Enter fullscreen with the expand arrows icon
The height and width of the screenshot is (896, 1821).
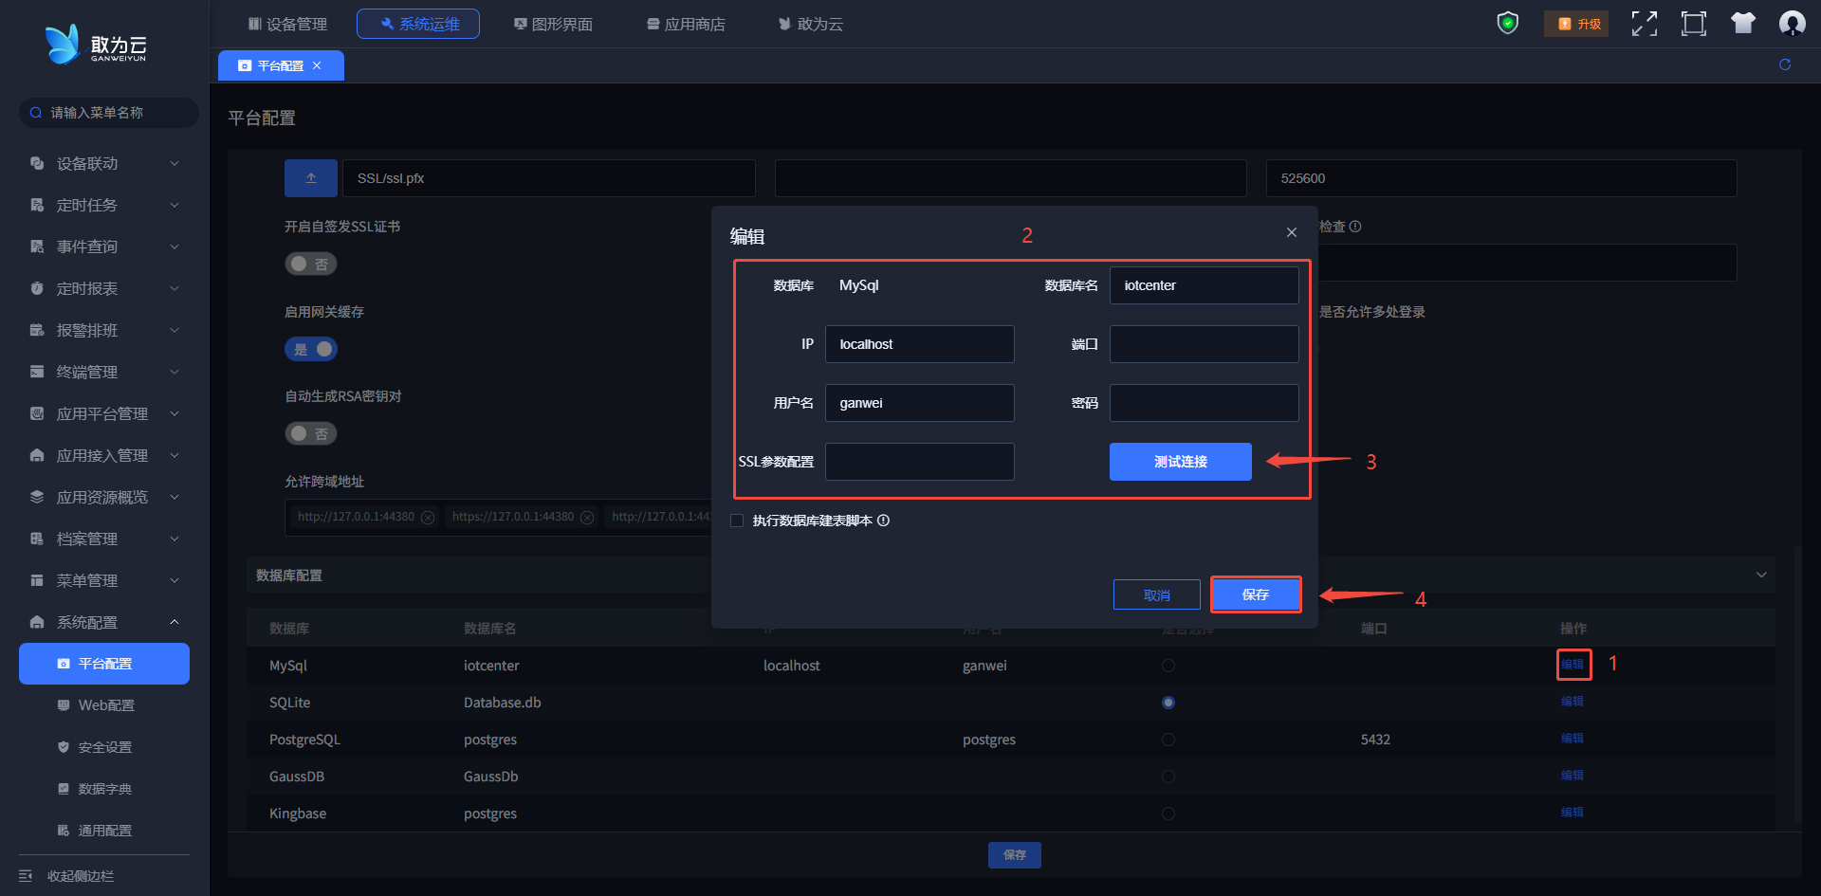coord(1644,24)
